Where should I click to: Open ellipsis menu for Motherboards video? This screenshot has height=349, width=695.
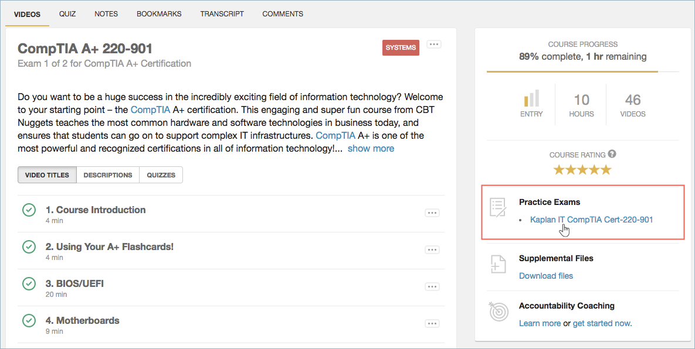tap(432, 324)
